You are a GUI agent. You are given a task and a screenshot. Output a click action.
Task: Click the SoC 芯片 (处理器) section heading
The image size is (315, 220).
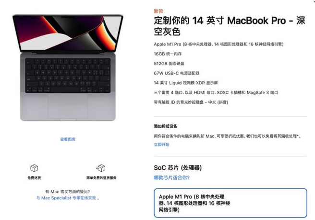coord(178,167)
